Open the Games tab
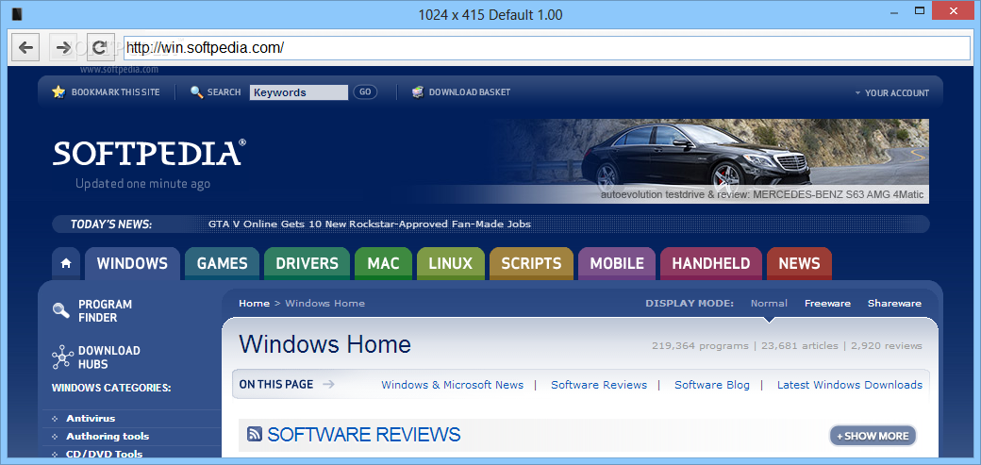981x465 pixels. tap(222, 263)
